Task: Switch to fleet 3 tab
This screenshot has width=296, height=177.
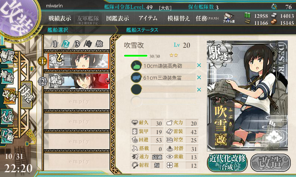Action: [x=77, y=44]
